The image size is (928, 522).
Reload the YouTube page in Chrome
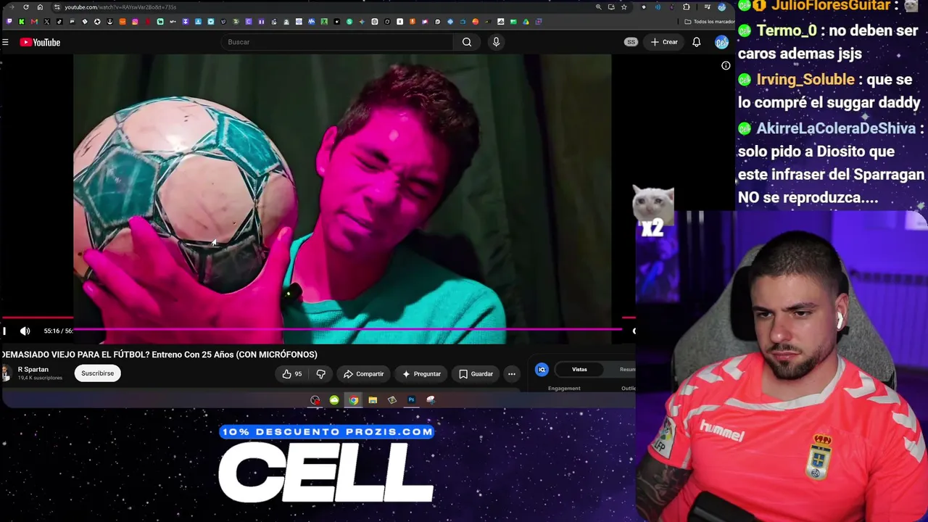pos(26,7)
